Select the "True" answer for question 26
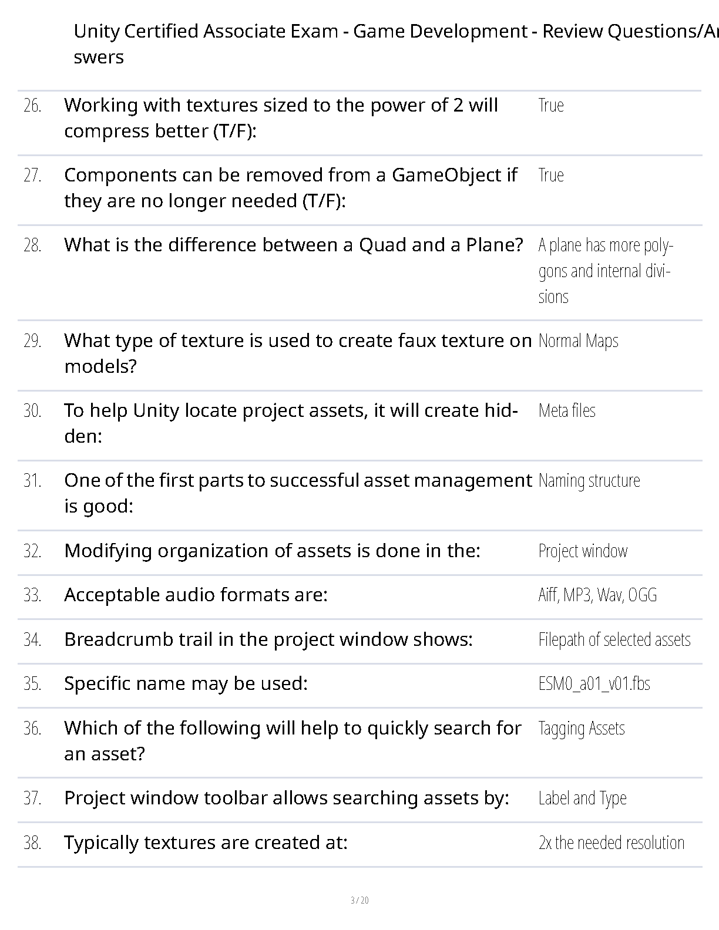Screen dimensions: 719x930 [551, 105]
